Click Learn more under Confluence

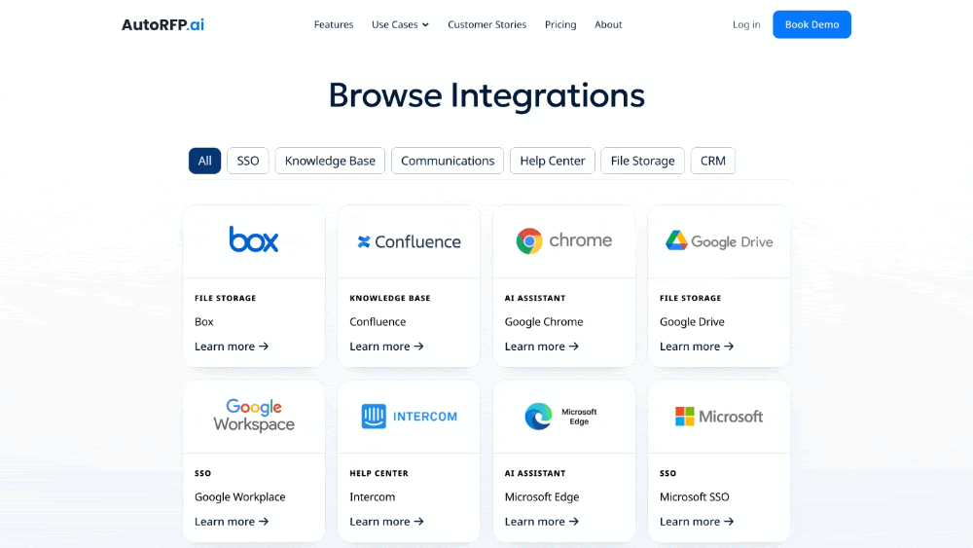(386, 347)
